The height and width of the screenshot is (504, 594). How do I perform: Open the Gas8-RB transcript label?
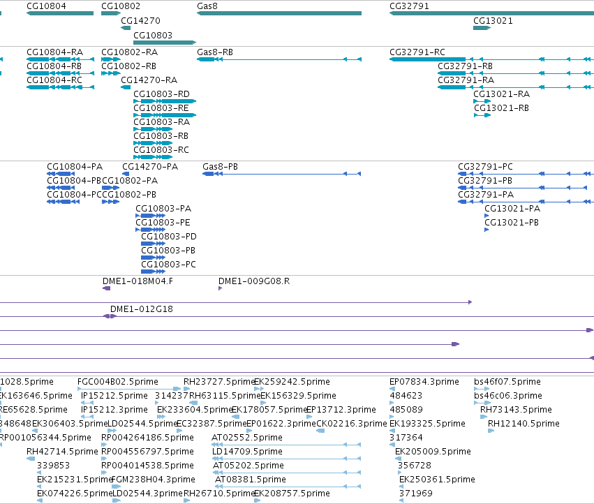(215, 52)
